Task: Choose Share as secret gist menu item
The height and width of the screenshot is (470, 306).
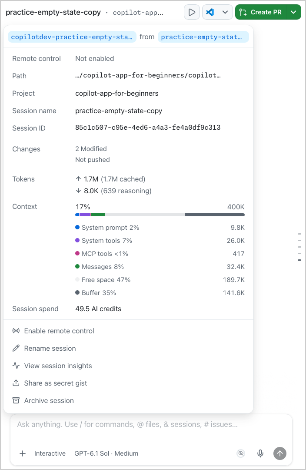Action: point(129,383)
